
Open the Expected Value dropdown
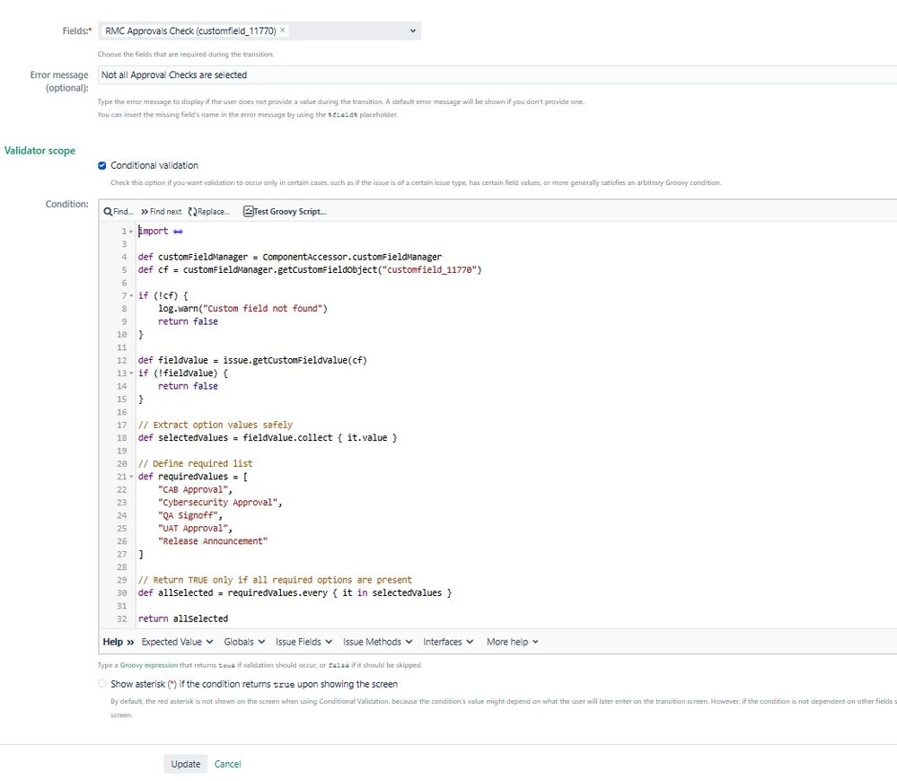(x=172, y=641)
